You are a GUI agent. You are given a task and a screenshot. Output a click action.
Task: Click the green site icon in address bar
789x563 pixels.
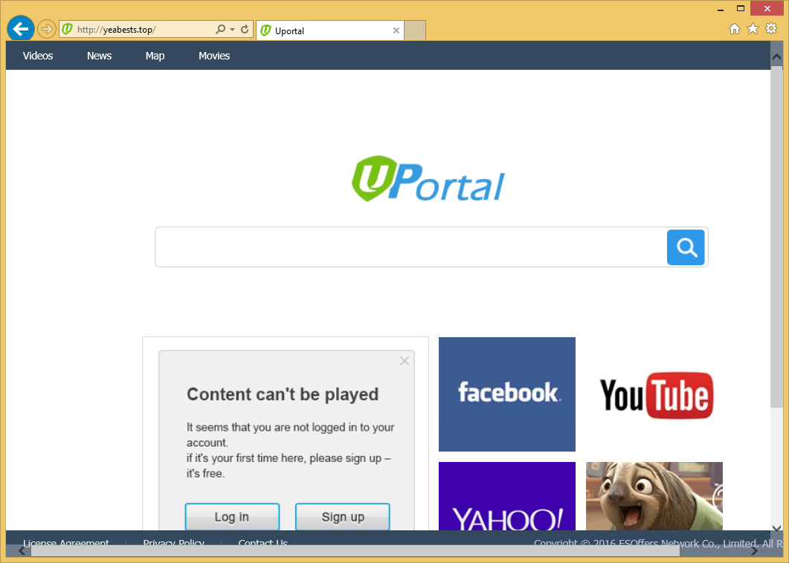pos(68,29)
